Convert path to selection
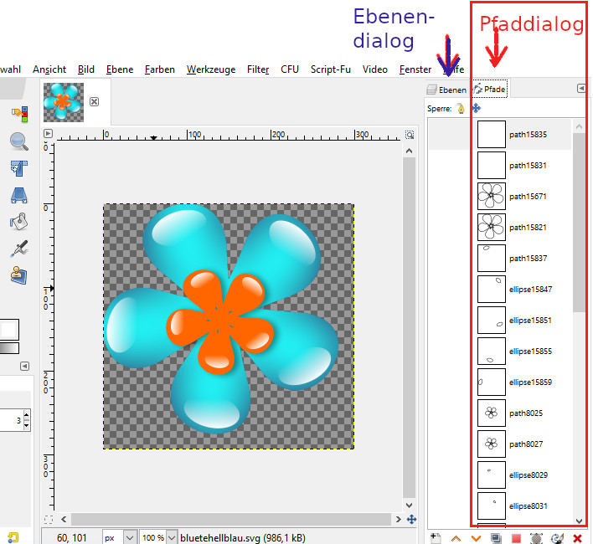Screen dimensions: 593x544 tap(516, 538)
